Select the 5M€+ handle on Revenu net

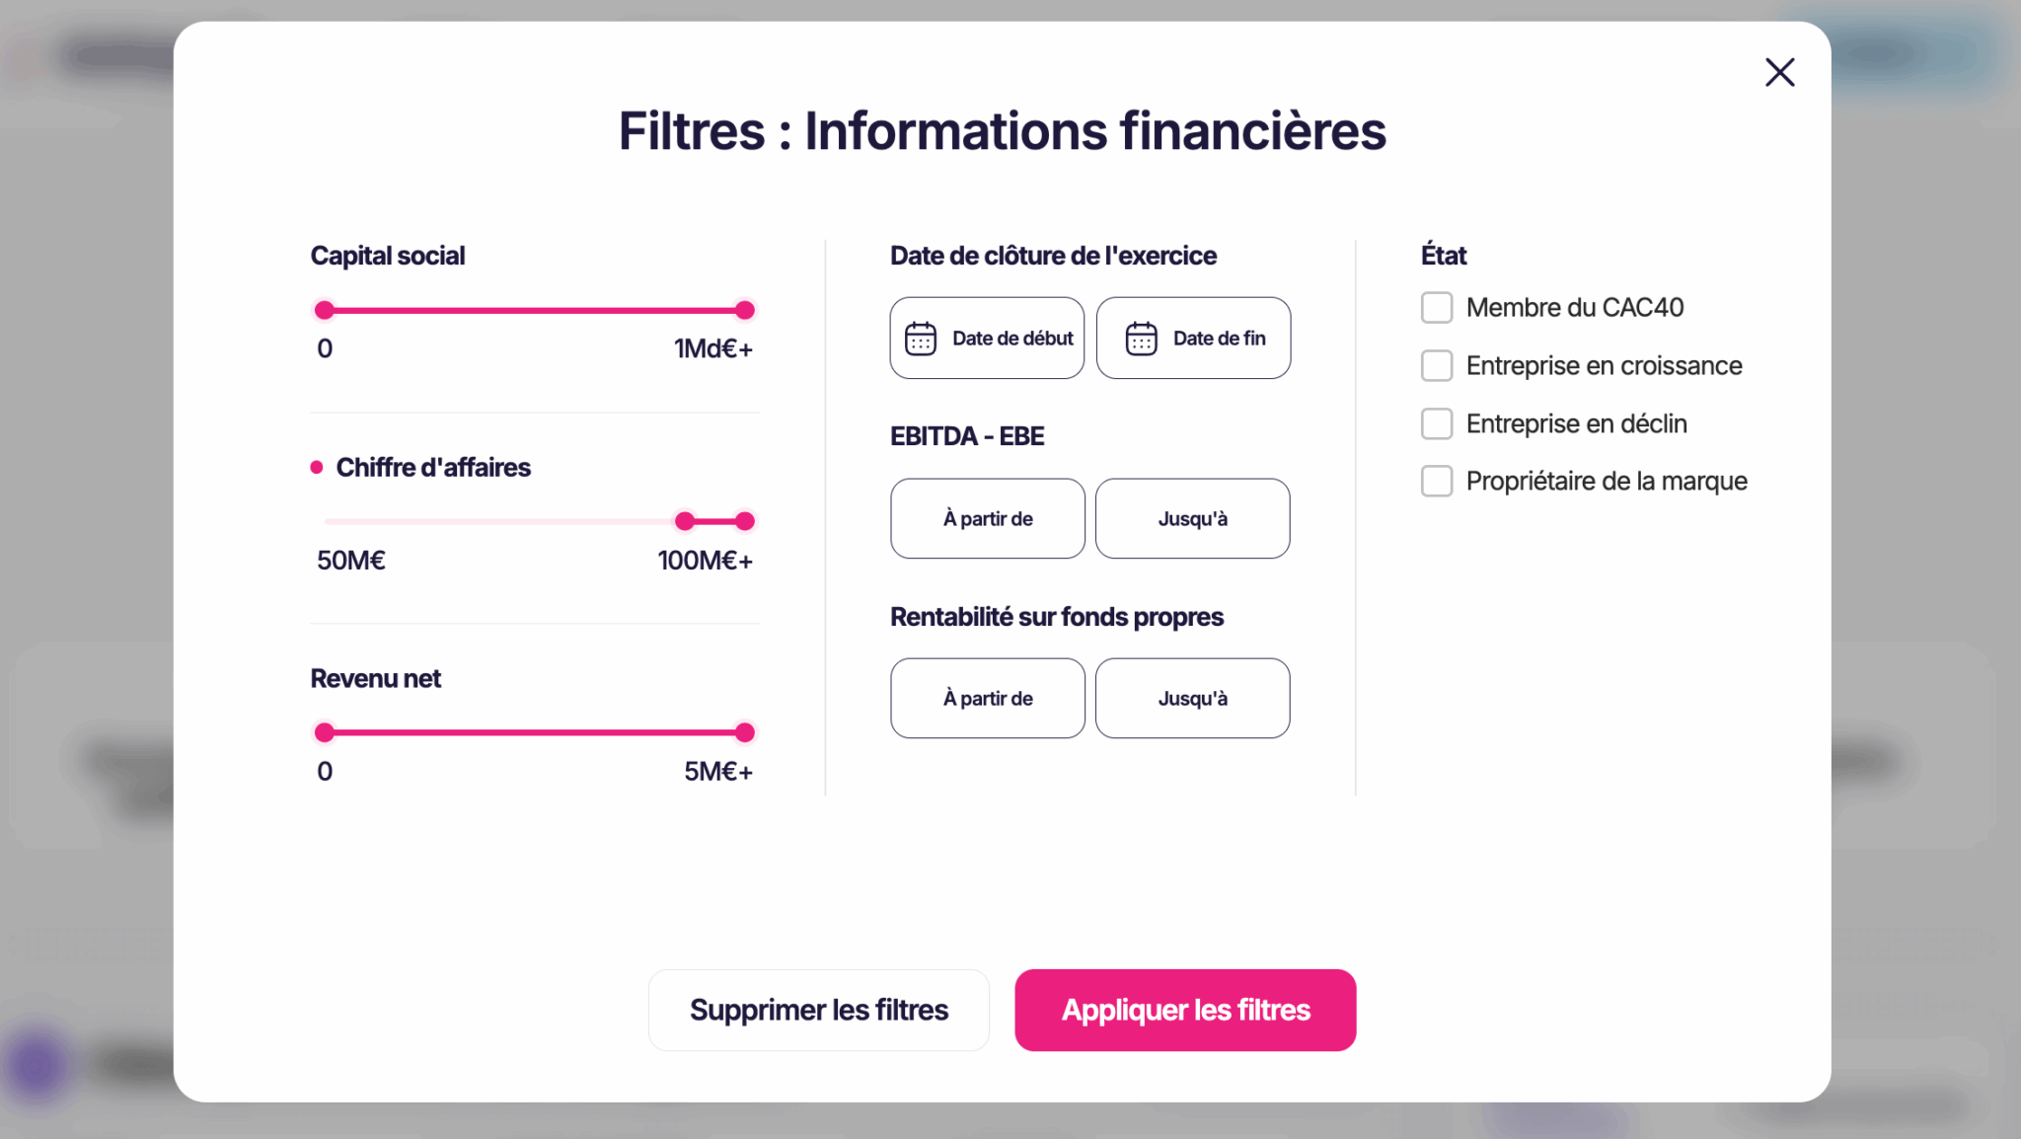(746, 731)
